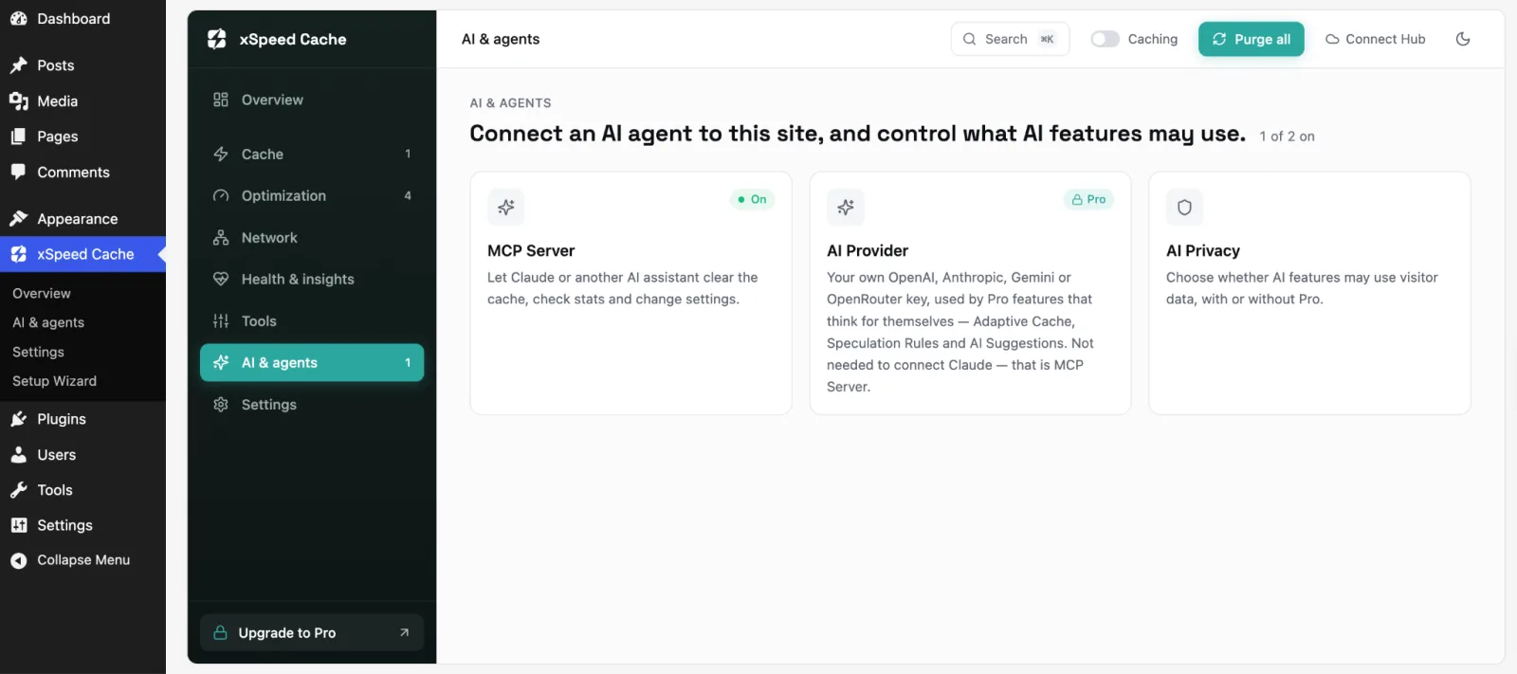The image size is (1517, 674).
Task: Click the Settings gear icon in plugin sidebar
Action: point(221,405)
